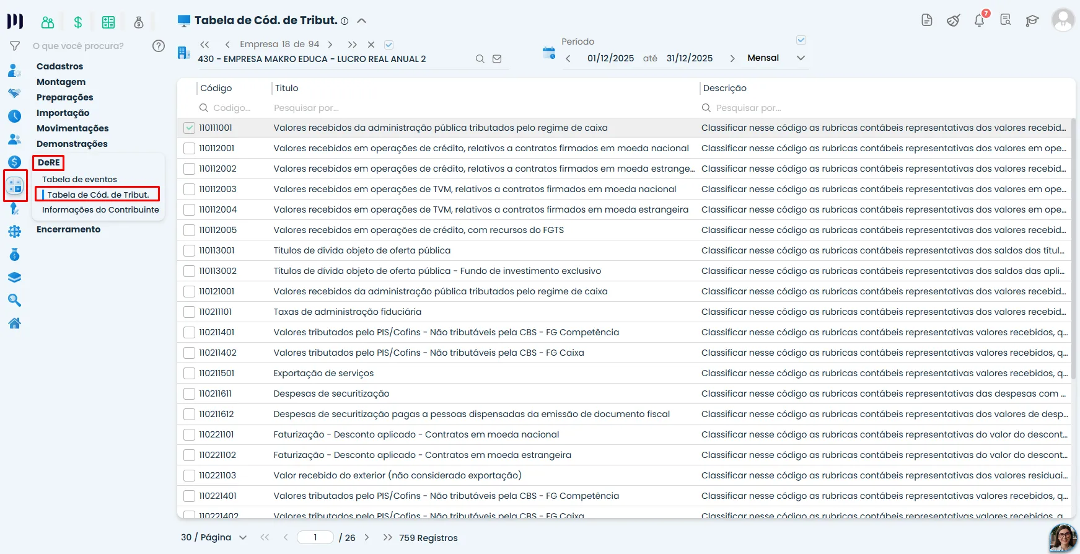
Task: Open Informações do Contribuinte submenu item
Action: coord(100,210)
